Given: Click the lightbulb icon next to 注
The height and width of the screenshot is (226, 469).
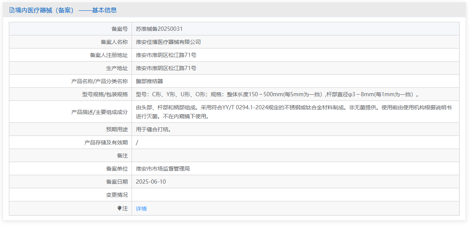Looking at the screenshot, I should click(119, 208).
